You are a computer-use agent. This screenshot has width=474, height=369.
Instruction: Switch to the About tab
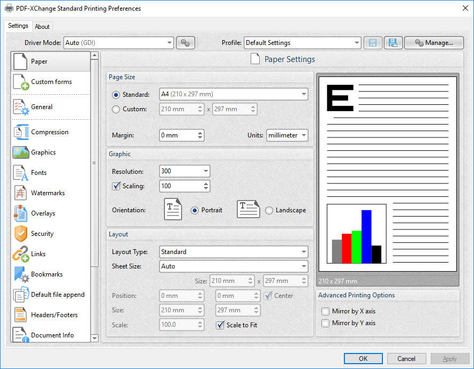[42, 26]
